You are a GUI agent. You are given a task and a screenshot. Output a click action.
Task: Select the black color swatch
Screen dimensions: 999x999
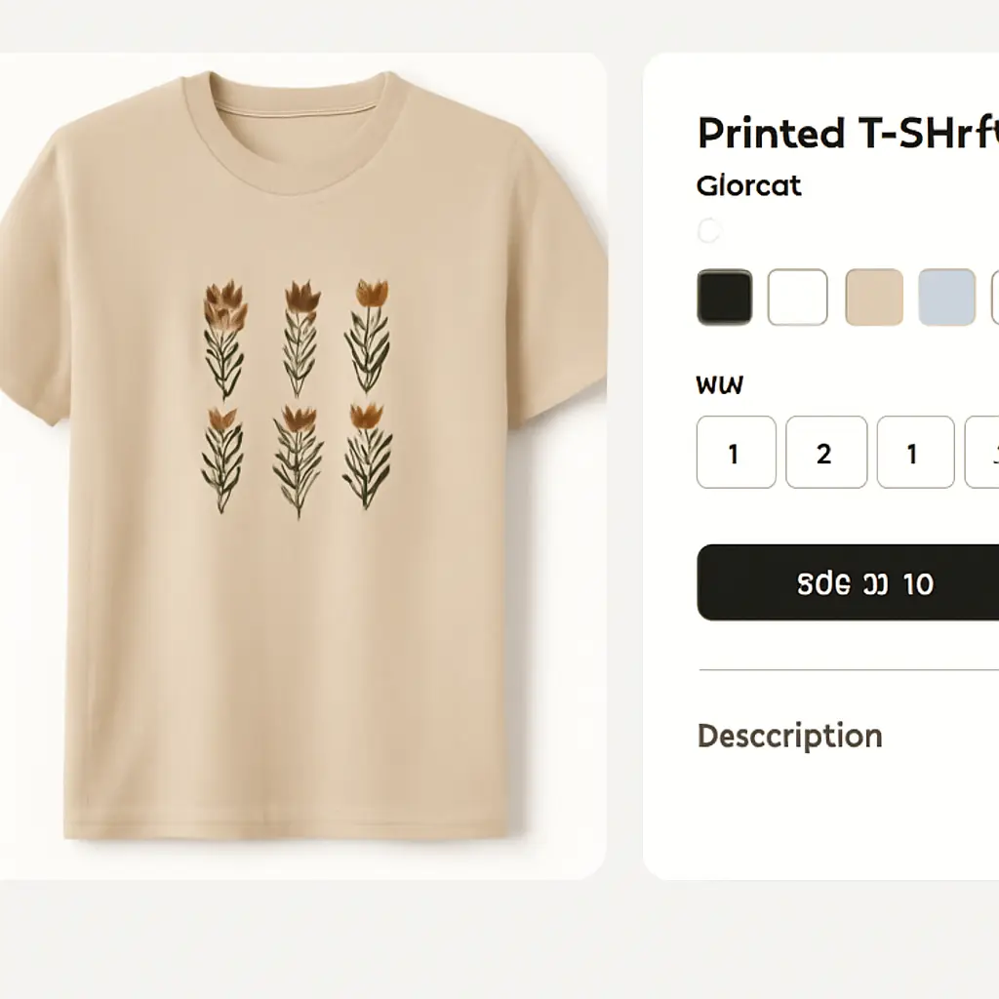pos(725,298)
